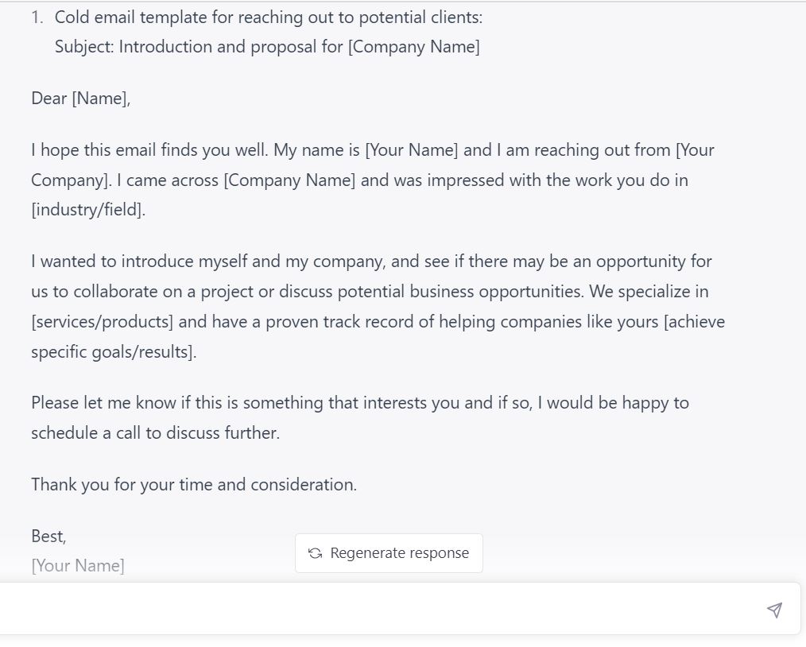Screen dimensions: 806x647
Task: Click the "[industry/field]." placeholder text
Action: pyautogui.click(x=88, y=211)
